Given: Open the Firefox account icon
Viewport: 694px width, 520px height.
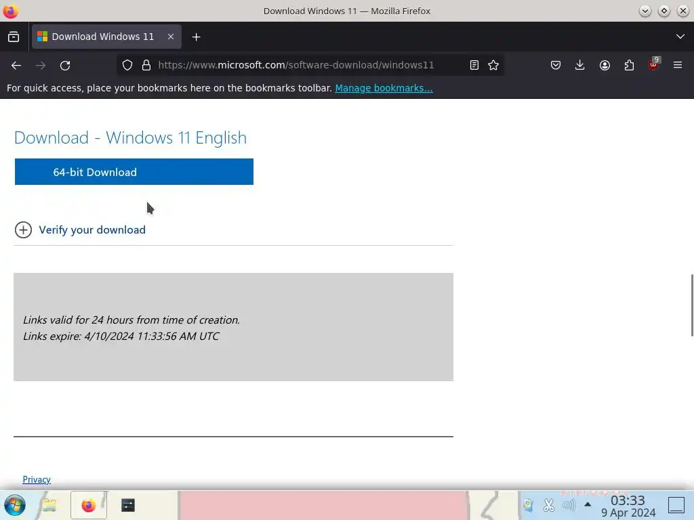Looking at the screenshot, I should click(605, 66).
